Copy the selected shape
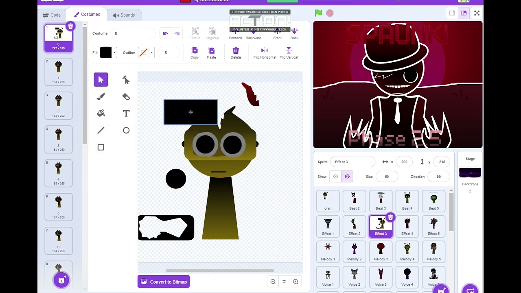This screenshot has height=293, width=521. [x=195, y=53]
